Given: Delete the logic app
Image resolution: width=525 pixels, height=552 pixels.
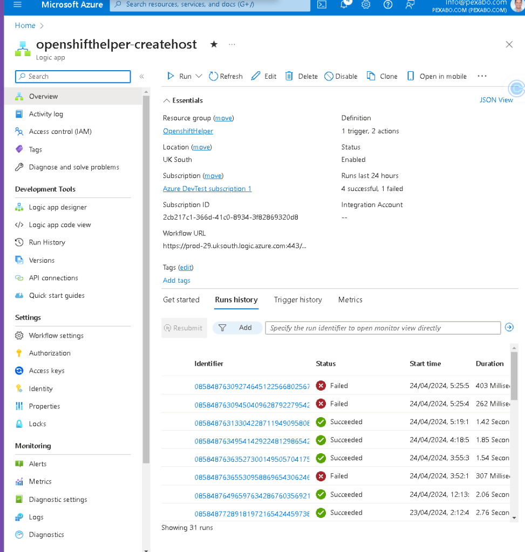Looking at the screenshot, I should tap(301, 76).
